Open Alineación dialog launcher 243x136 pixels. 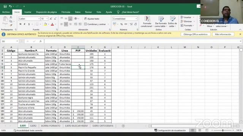pyautogui.click(x=110, y=29)
